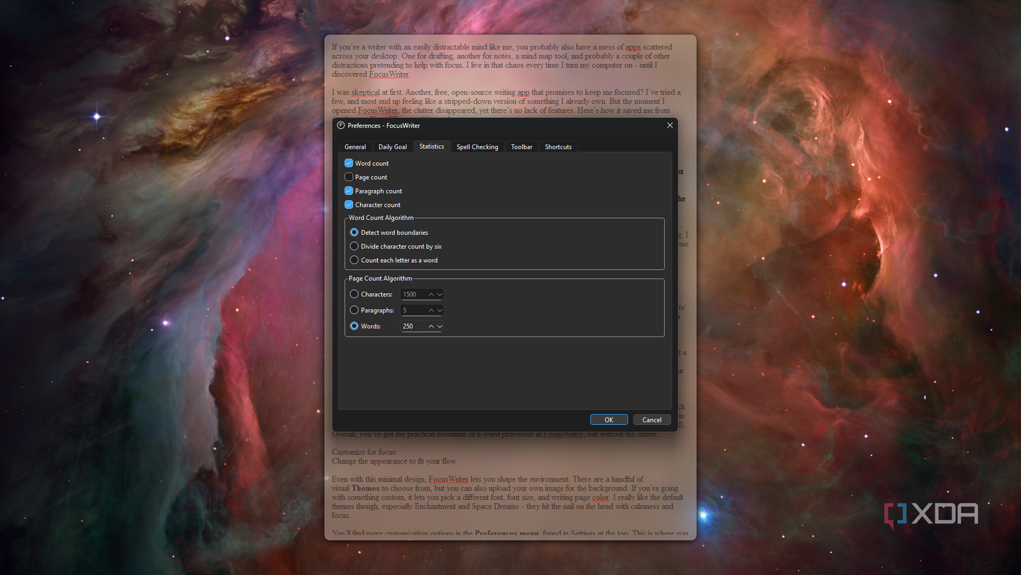This screenshot has width=1021, height=575.
Task: Increase the Words value with up arrow
Action: (431, 326)
